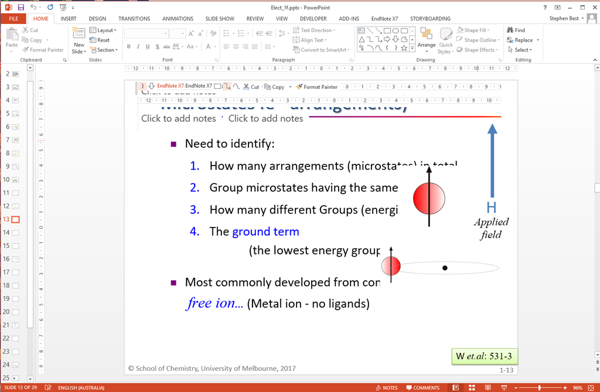Pick the star shape in the shapes gallery

(x=404, y=48)
